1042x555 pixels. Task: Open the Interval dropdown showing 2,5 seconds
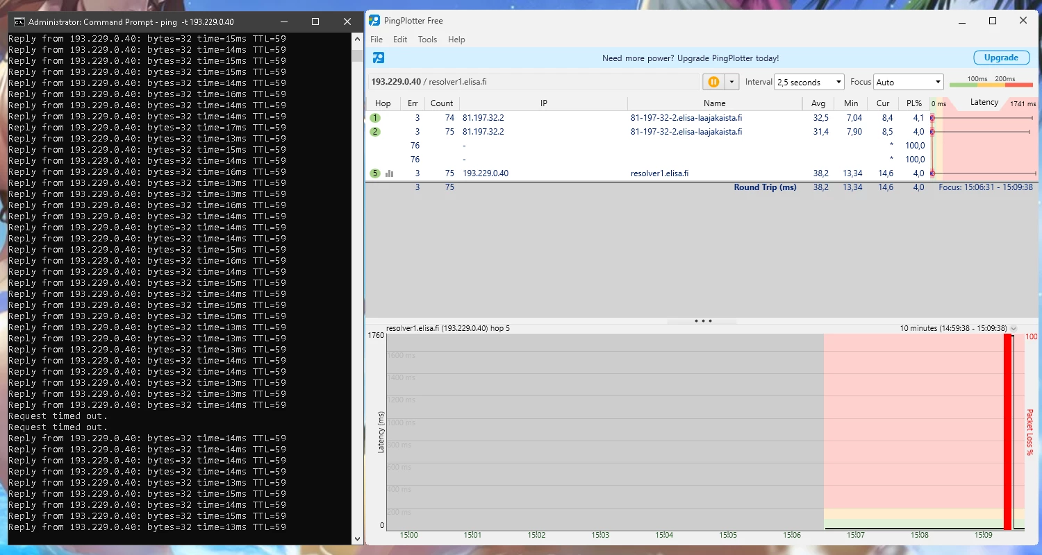[x=809, y=82]
